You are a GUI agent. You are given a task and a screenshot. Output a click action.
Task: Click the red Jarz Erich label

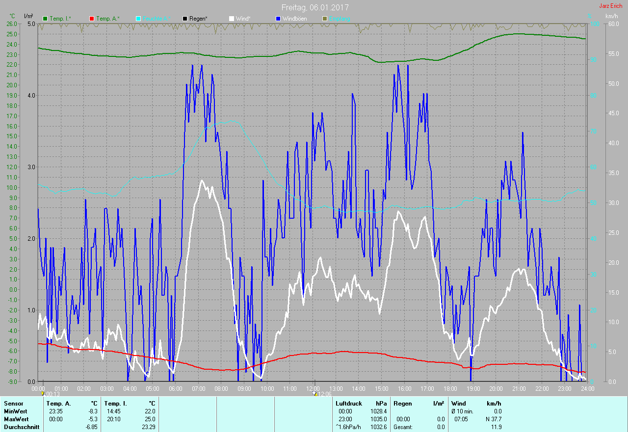coord(610,6)
